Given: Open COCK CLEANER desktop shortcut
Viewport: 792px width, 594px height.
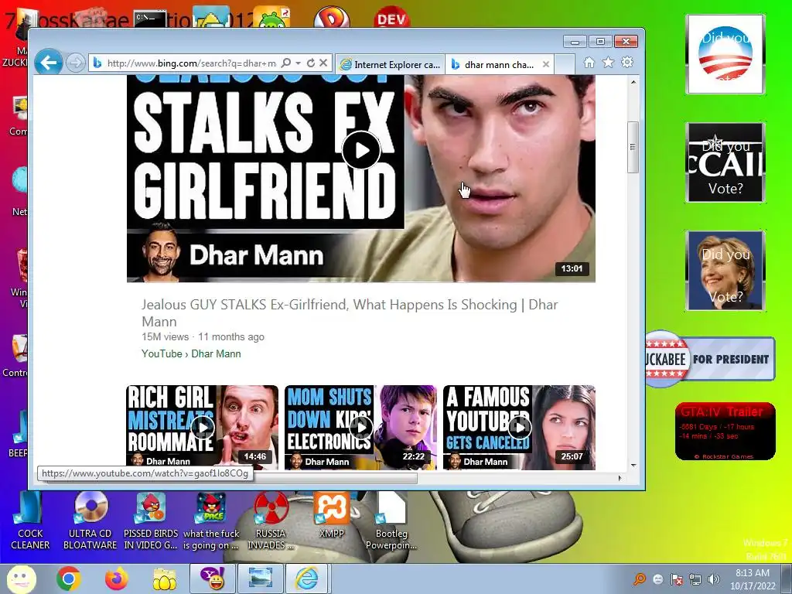Looking at the screenshot, I should point(30,521).
